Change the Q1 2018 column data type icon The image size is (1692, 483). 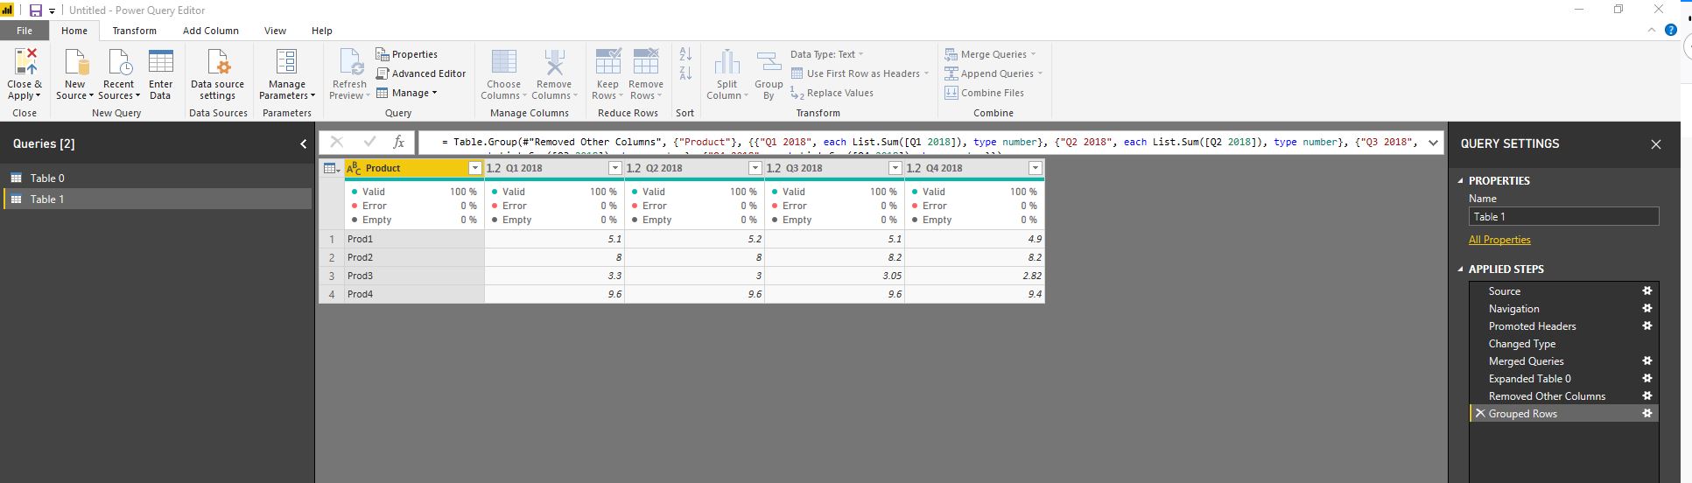point(494,168)
